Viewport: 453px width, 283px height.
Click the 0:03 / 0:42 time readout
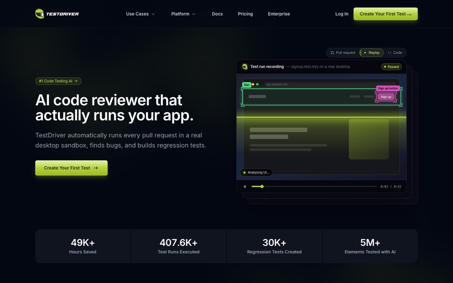pos(391,186)
